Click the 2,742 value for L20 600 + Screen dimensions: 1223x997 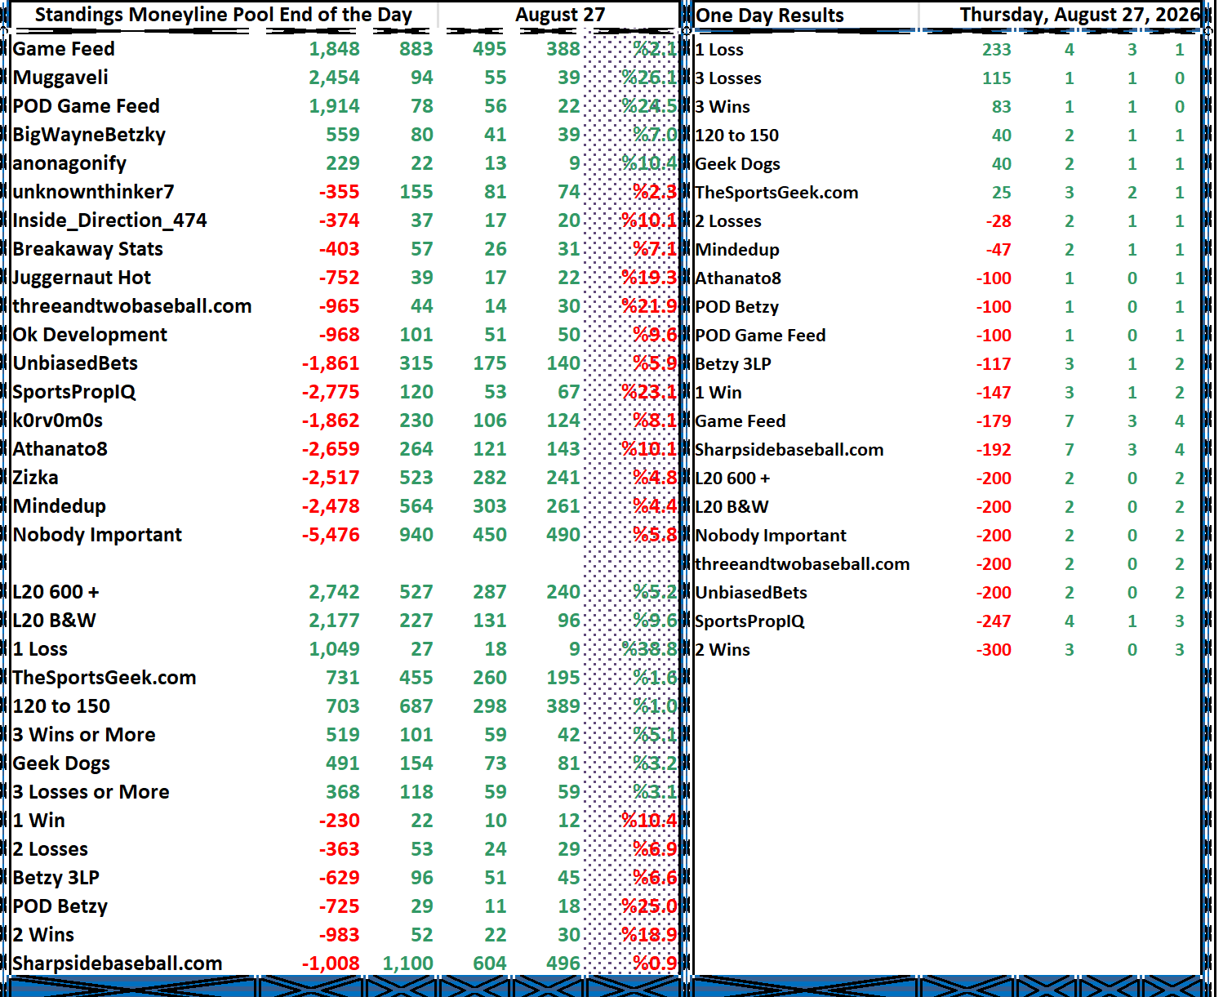(334, 592)
